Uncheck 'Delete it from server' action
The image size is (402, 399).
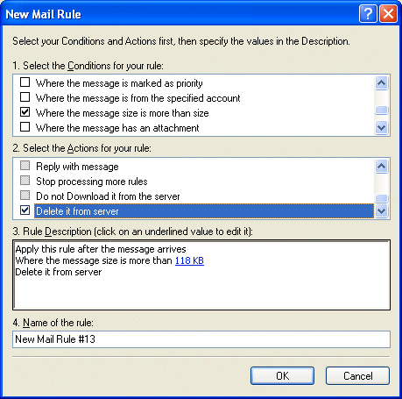25,210
